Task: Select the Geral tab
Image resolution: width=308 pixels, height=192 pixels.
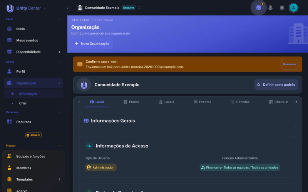Action: [97, 102]
